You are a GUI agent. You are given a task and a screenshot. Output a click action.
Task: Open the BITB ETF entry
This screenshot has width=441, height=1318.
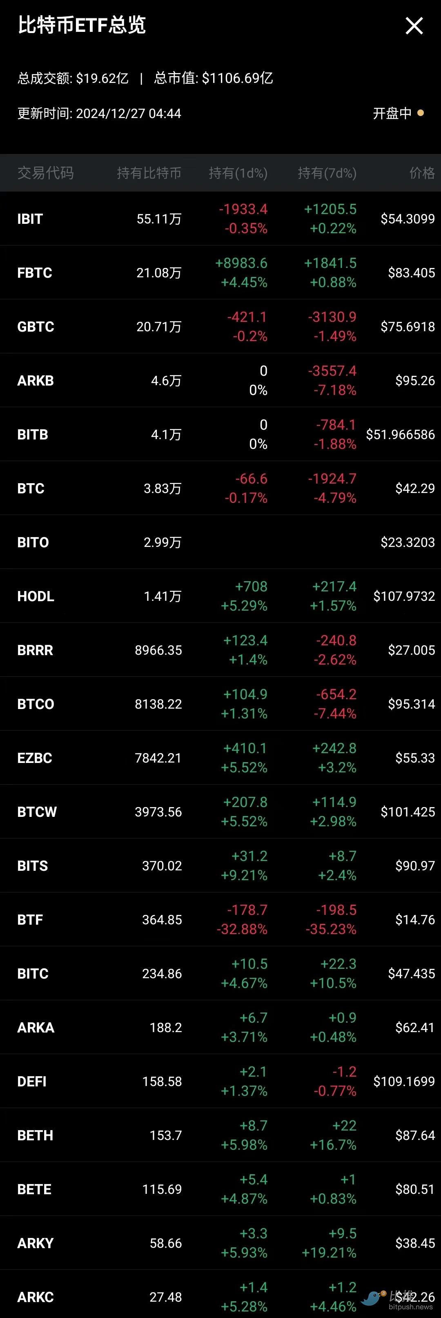(33, 435)
